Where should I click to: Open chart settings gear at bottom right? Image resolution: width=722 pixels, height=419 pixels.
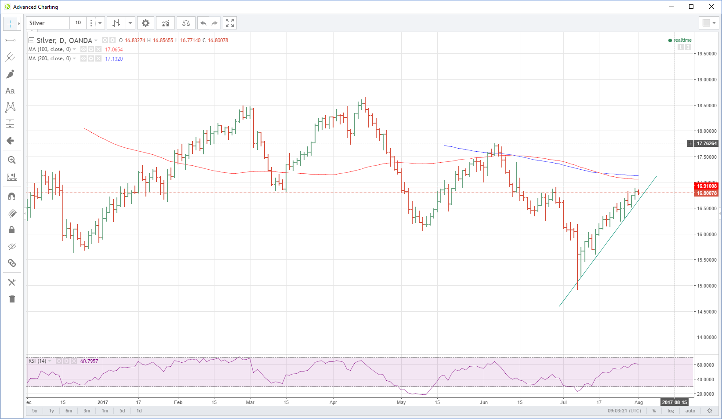709,411
